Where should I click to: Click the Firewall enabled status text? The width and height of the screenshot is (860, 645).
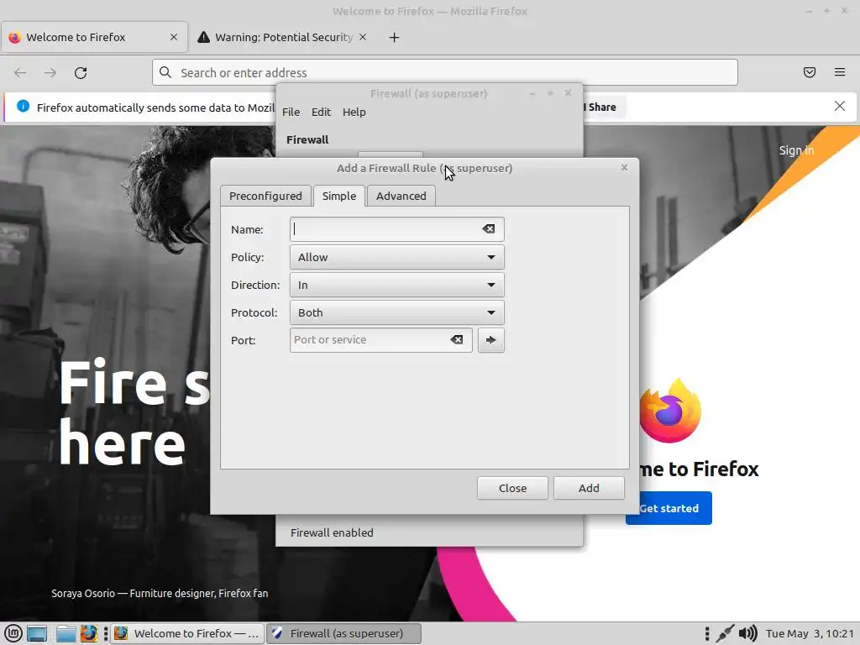[x=332, y=532]
